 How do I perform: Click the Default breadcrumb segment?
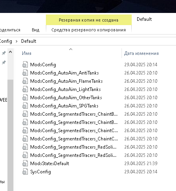click(29, 41)
